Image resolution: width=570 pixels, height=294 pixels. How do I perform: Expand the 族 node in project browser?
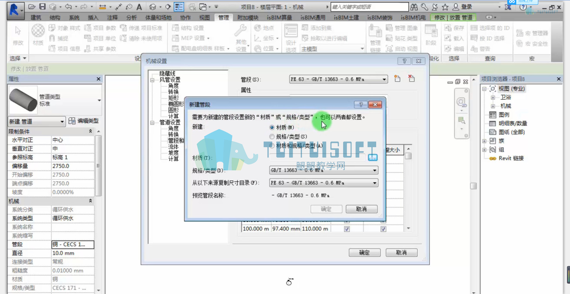coord(484,141)
